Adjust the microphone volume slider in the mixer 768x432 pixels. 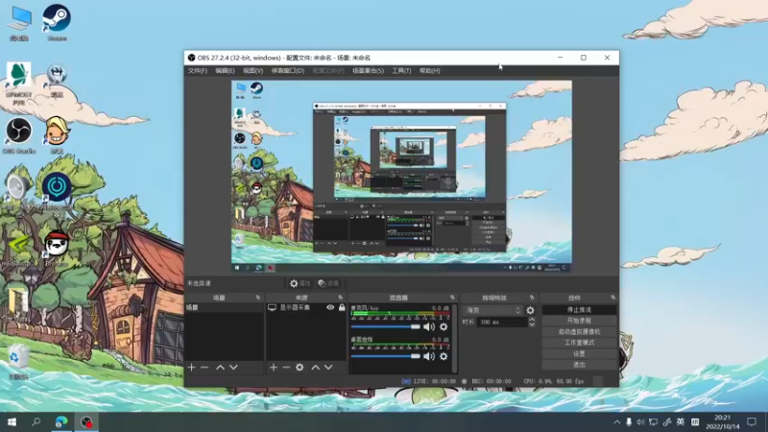click(386, 326)
